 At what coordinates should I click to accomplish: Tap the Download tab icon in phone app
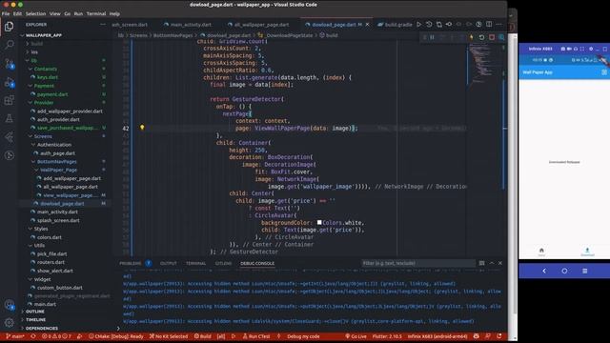coord(587,251)
